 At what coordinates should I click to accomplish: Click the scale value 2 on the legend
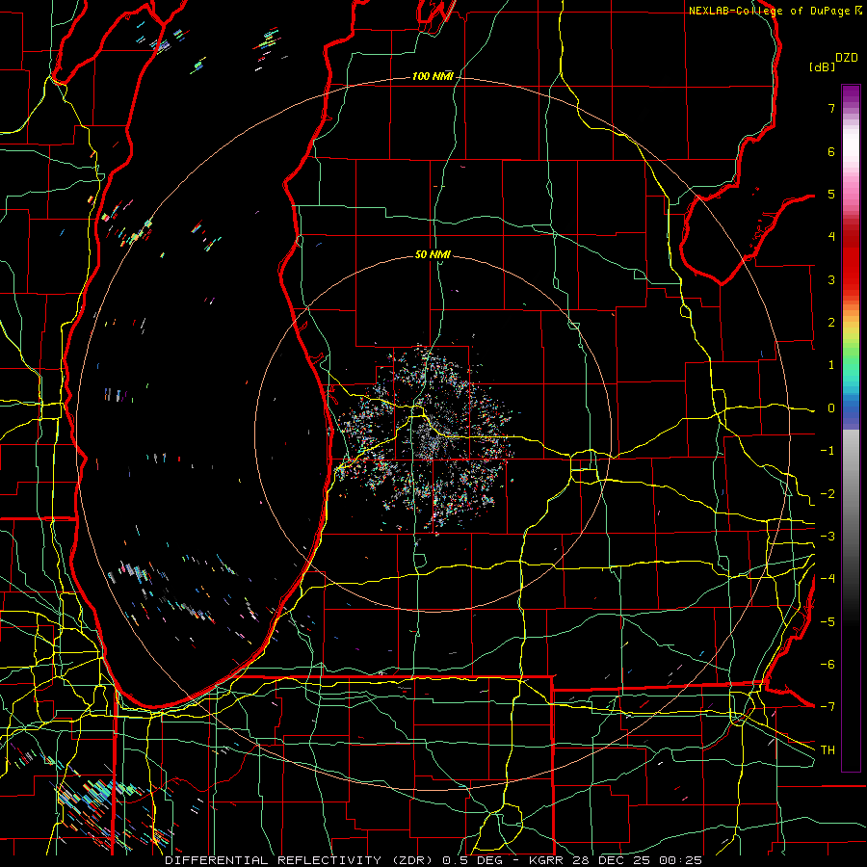point(831,323)
